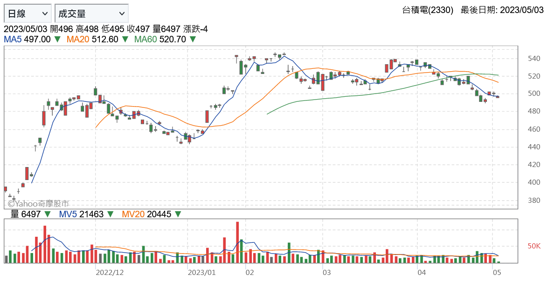
Task: Click the 500 price axis label
Action: coord(534,94)
